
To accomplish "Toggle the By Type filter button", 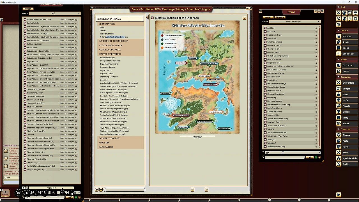I will pos(27,9).
